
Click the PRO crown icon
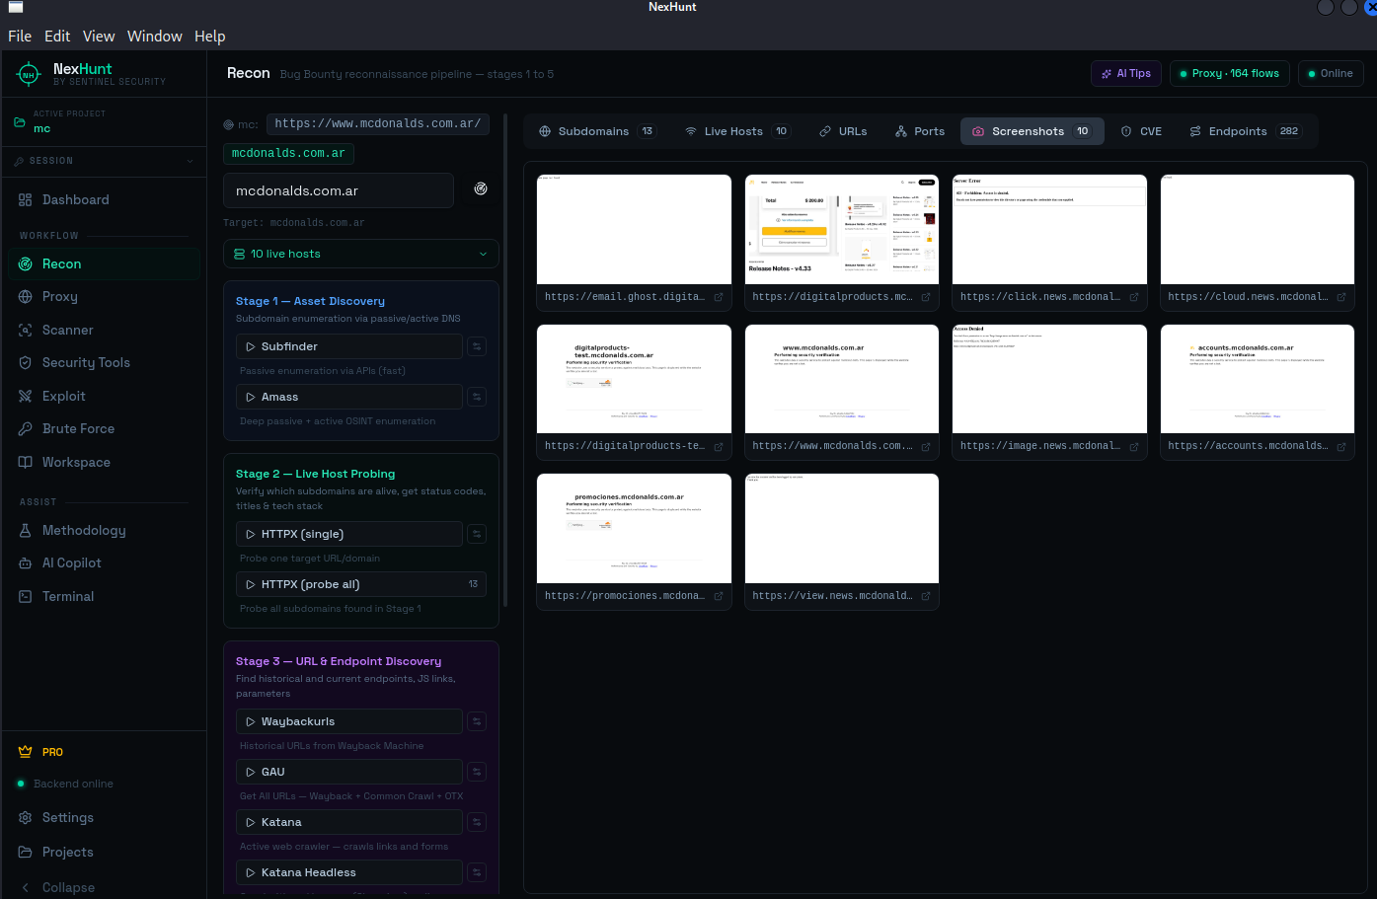pyautogui.click(x=26, y=752)
